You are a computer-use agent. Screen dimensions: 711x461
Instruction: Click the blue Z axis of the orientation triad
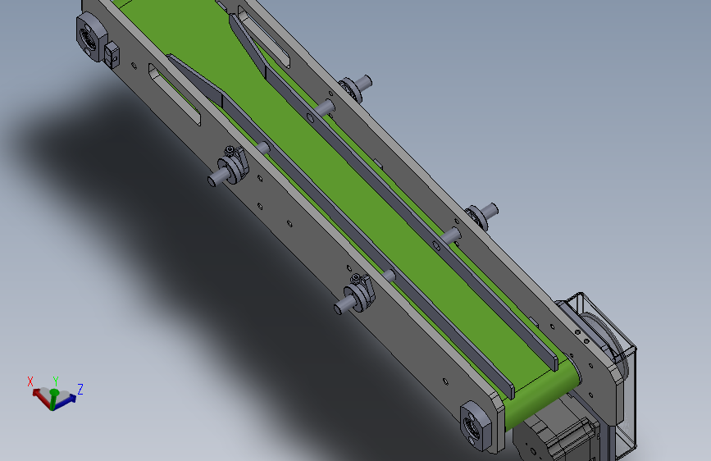65,401
